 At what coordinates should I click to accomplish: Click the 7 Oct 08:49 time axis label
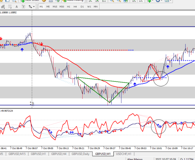tap(16, 148)
